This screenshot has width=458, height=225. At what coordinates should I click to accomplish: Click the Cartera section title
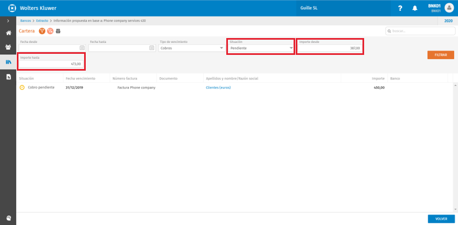27,31
